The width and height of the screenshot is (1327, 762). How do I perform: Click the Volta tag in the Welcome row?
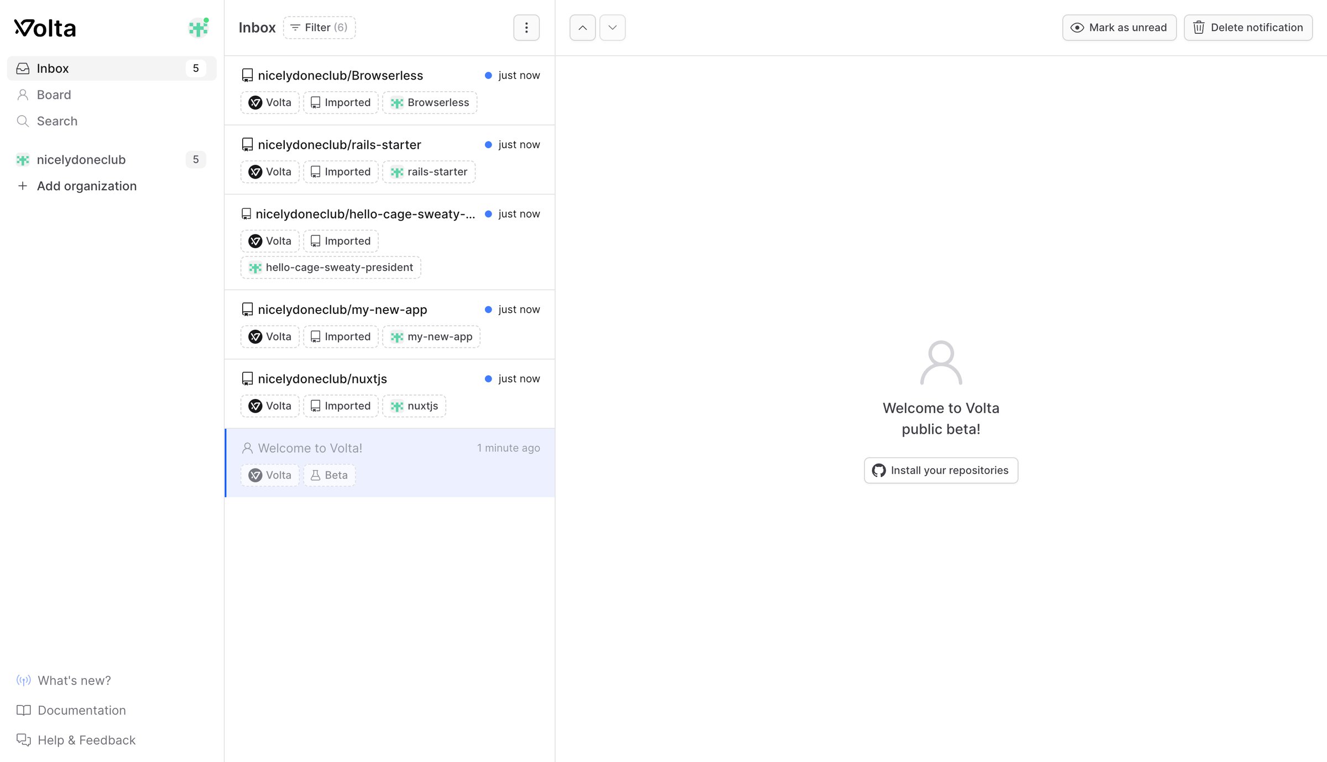coord(270,475)
